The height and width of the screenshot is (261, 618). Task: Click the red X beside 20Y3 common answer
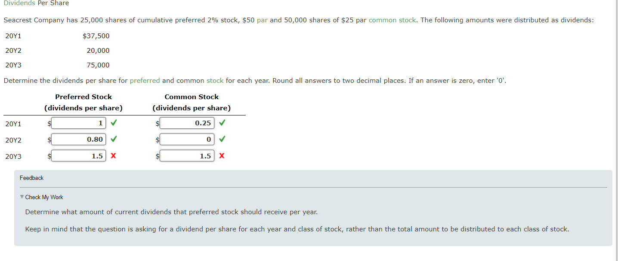click(x=221, y=155)
